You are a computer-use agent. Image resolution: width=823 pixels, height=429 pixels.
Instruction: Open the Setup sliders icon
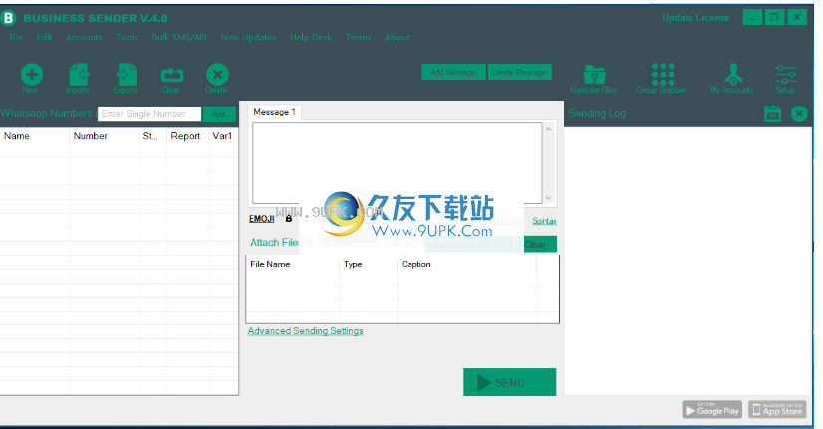pyautogui.click(x=786, y=75)
